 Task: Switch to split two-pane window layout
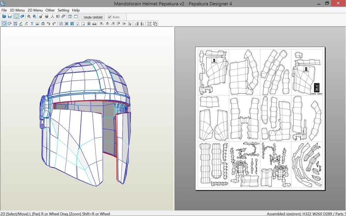70,17
